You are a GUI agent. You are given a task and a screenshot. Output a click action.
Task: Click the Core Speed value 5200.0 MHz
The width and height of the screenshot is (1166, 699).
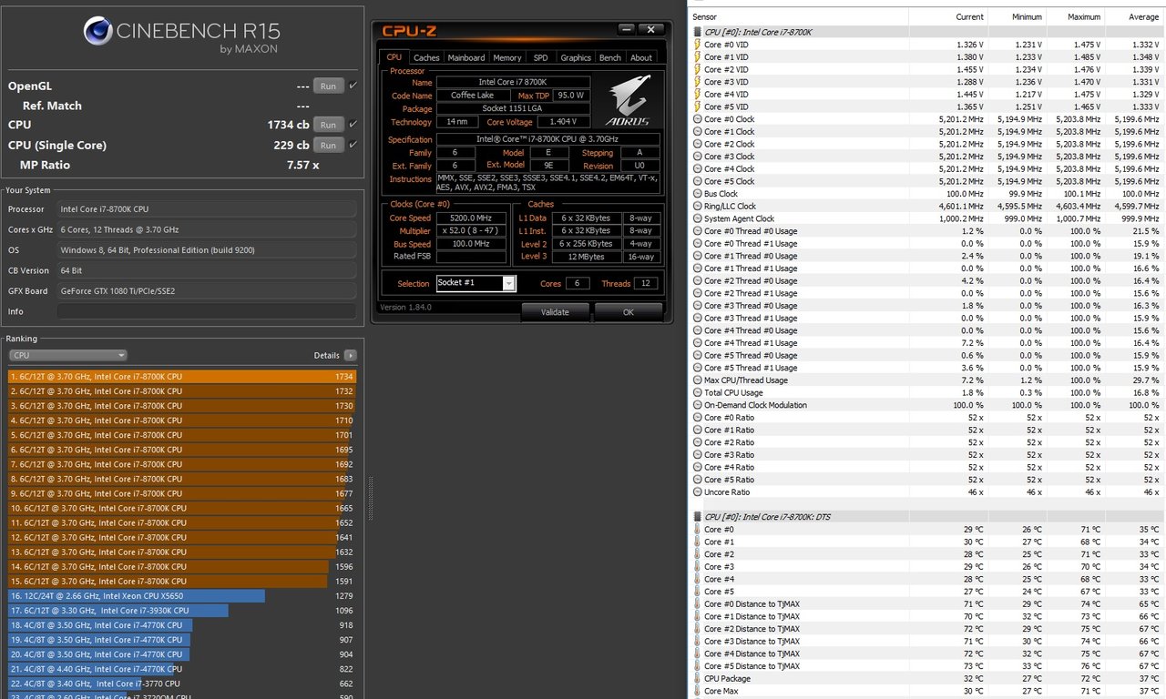tap(471, 218)
